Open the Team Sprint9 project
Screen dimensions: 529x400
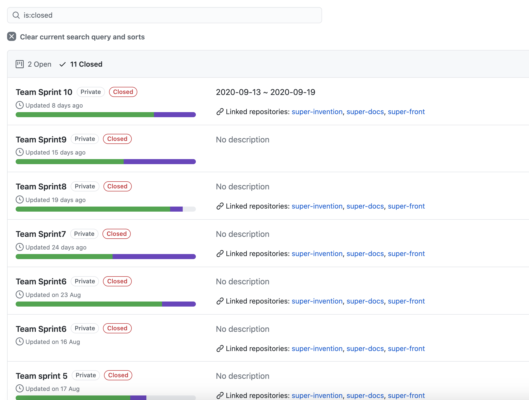coord(41,139)
